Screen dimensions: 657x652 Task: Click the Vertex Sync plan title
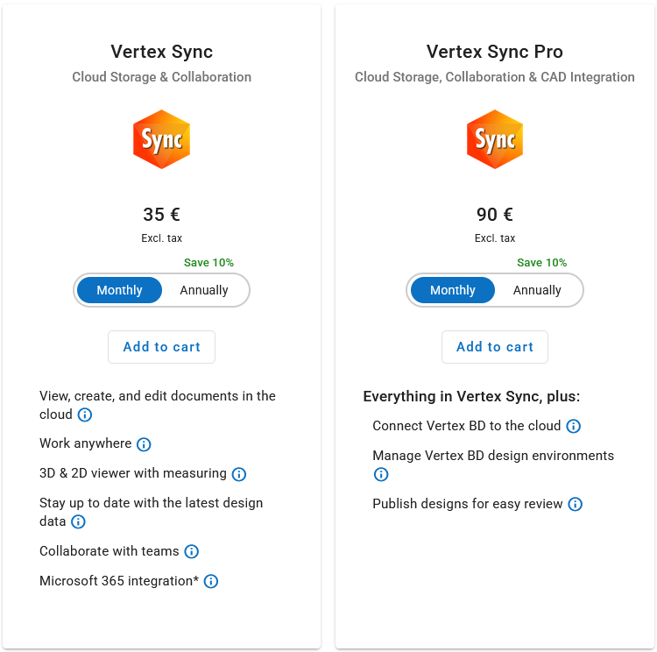point(161,52)
